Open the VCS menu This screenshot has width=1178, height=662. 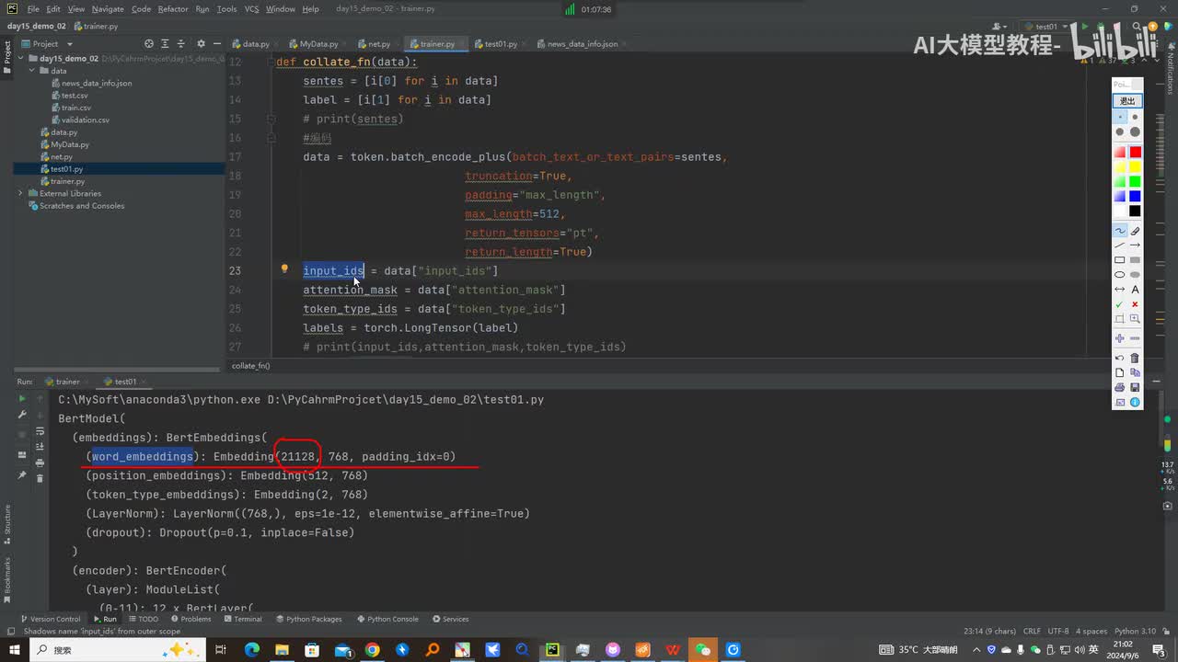click(x=251, y=8)
